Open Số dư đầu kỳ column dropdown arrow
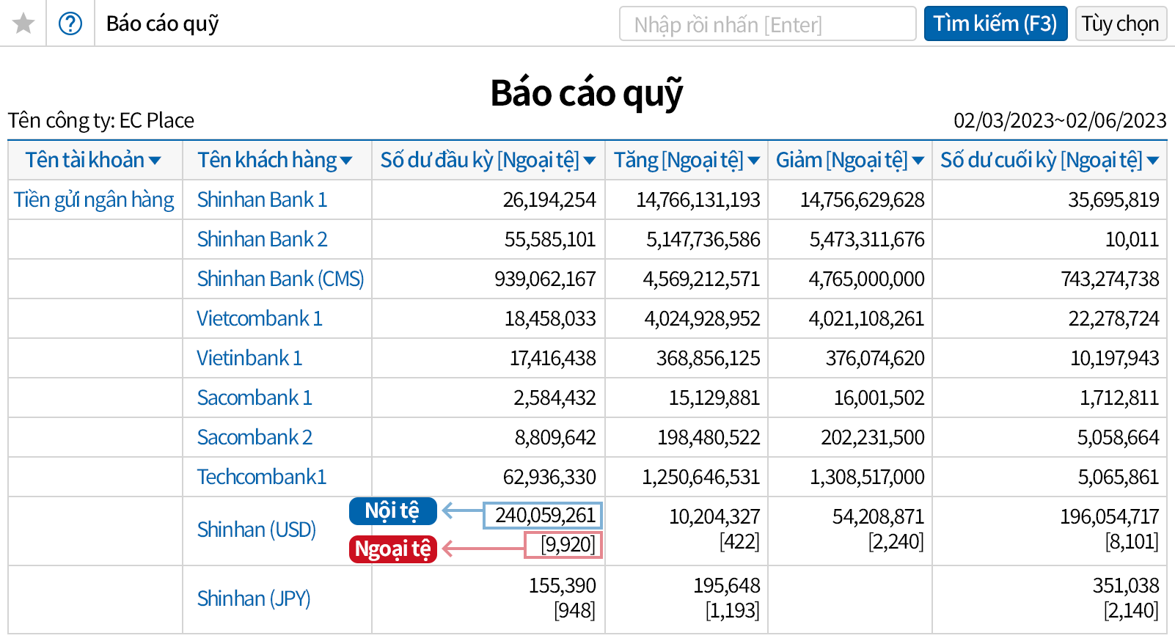The image size is (1175, 641). click(x=590, y=161)
